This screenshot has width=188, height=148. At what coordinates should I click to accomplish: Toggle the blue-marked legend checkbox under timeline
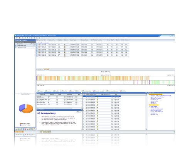(x=62, y=91)
